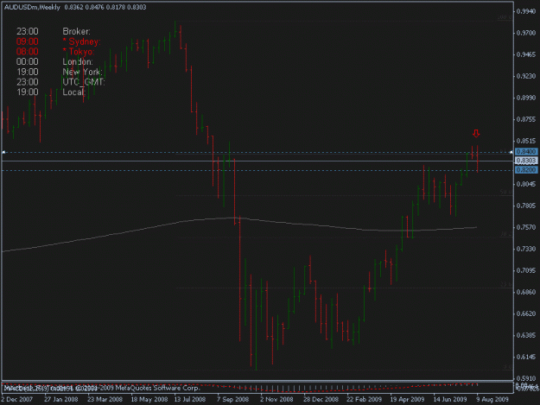This screenshot has height=405, width=540.
Task: Click the 0.6860 price axis label
Action: 526,292
